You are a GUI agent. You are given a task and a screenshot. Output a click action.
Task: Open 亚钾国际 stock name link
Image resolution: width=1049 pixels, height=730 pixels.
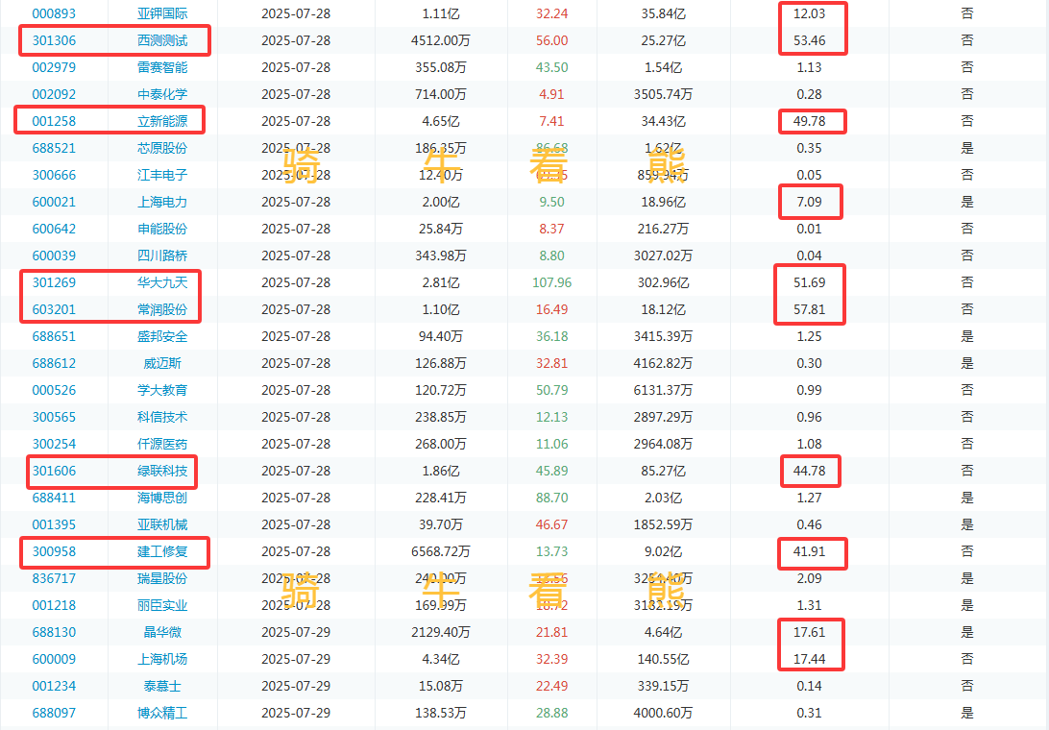[x=162, y=13]
